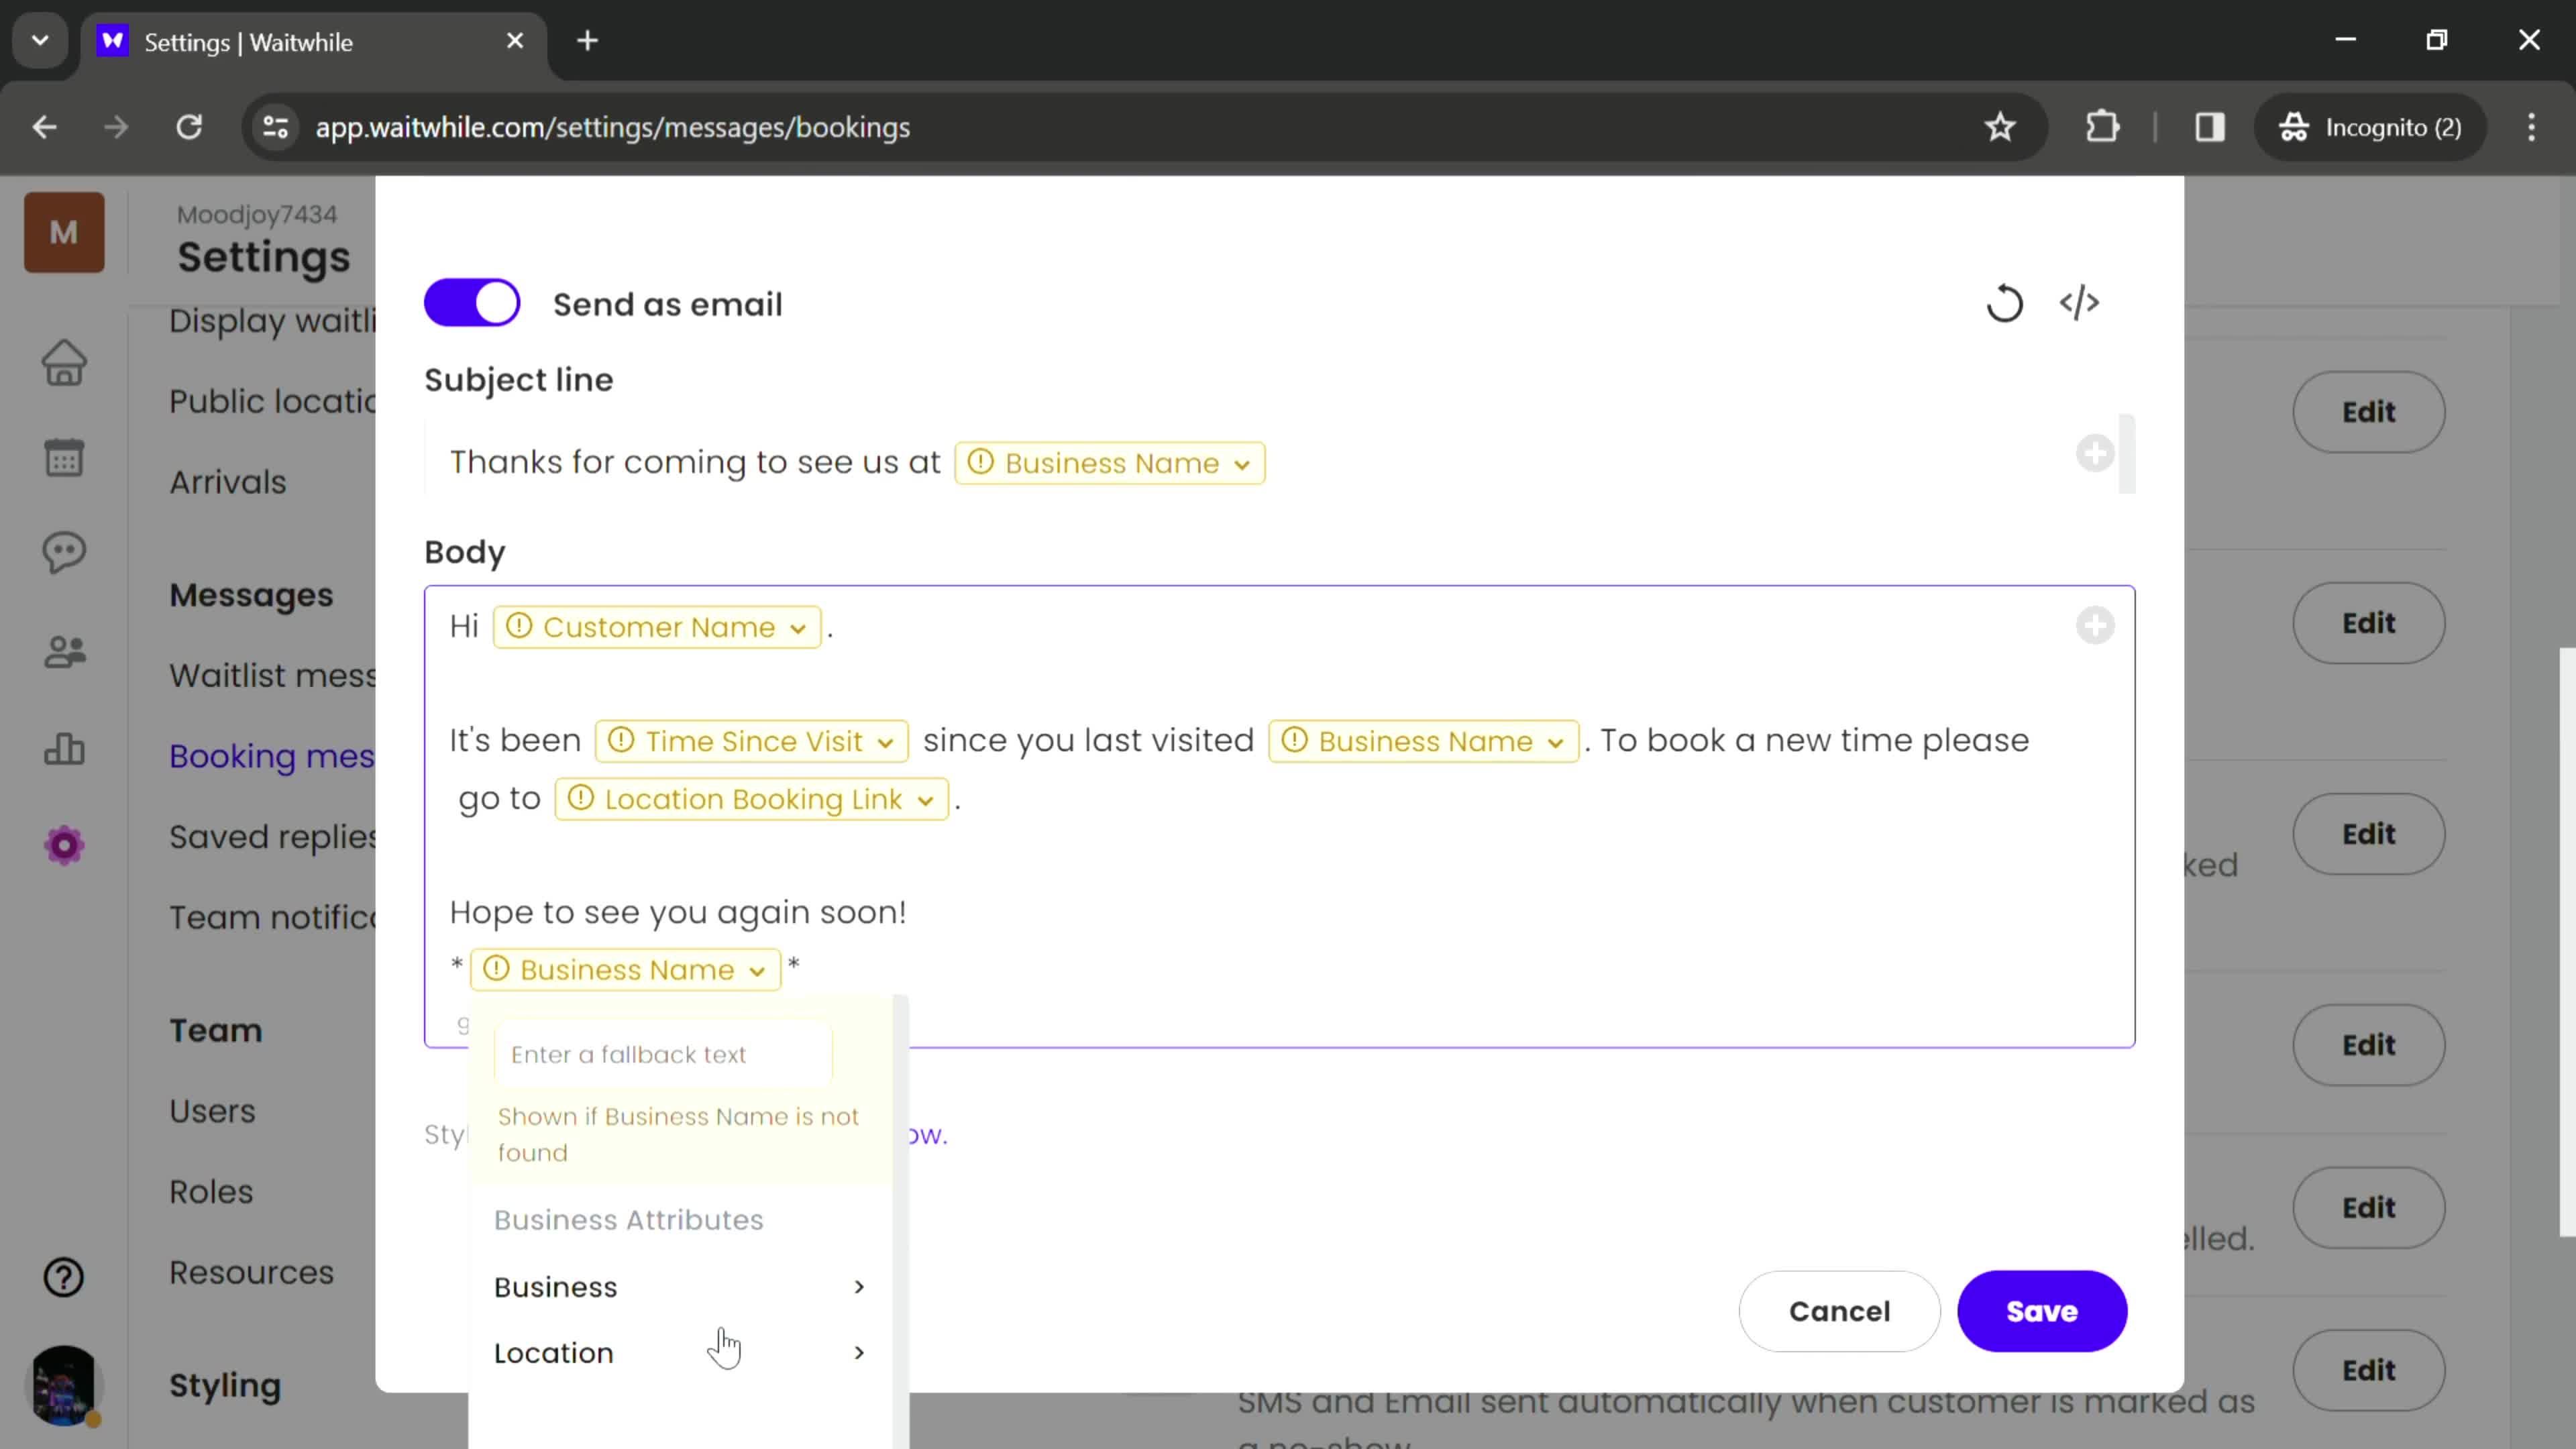Click the fallback text input field

pos(663,1054)
